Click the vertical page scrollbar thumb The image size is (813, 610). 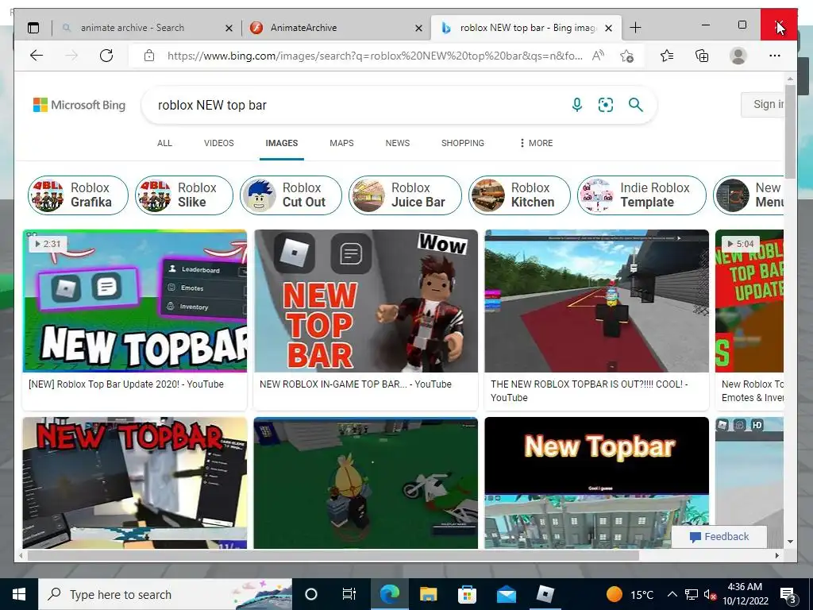(790, 131)
